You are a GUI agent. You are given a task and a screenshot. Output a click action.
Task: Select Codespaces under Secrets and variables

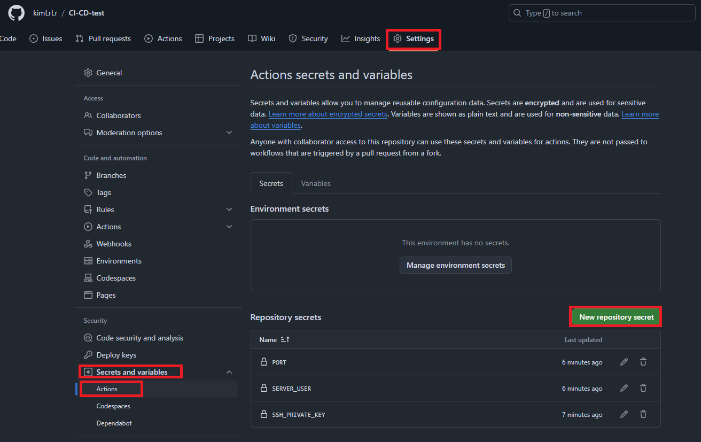[x=113, y=406]
